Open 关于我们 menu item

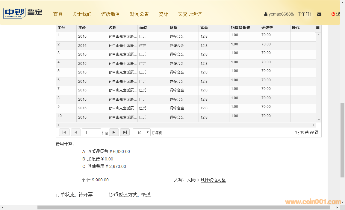[82, 14]
